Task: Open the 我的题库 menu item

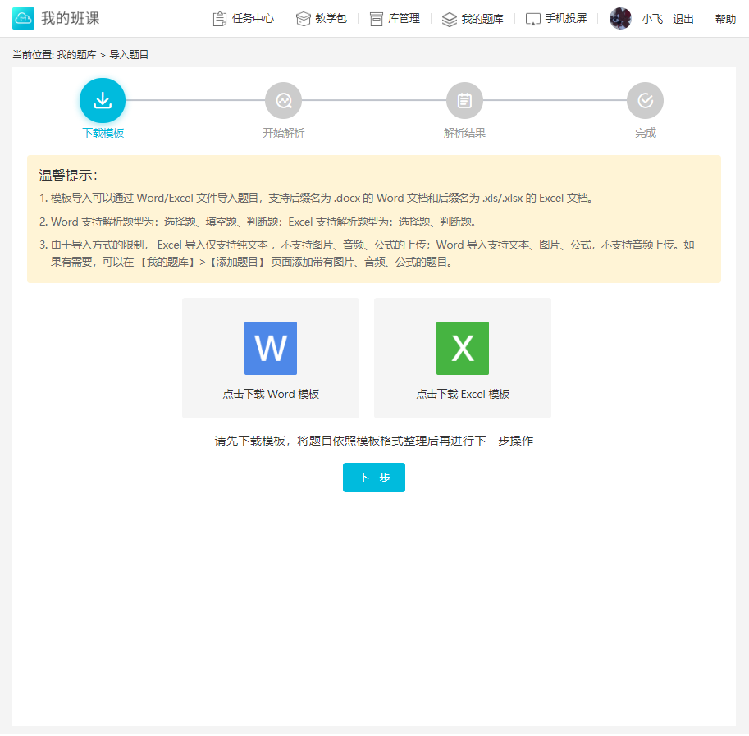Action: [482, 19]
